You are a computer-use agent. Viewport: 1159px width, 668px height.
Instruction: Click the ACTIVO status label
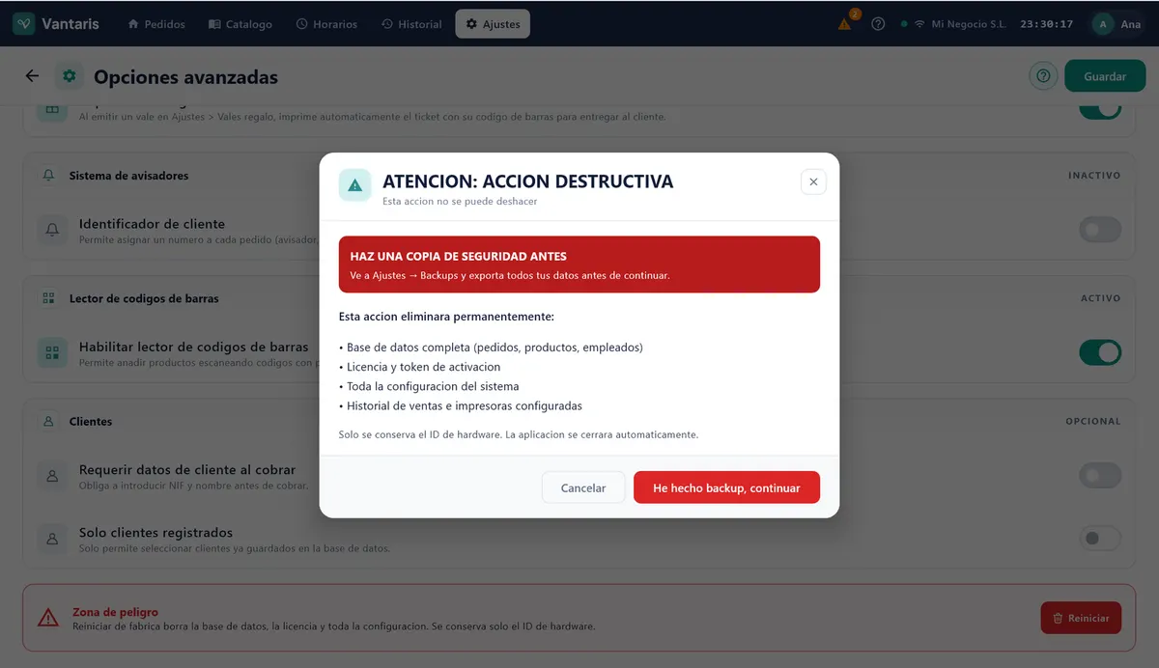pos(1101,299)
